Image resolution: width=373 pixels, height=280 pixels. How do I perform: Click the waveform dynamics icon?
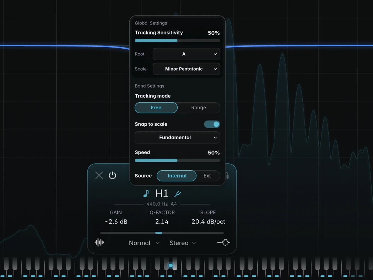(x=99, y=242)
